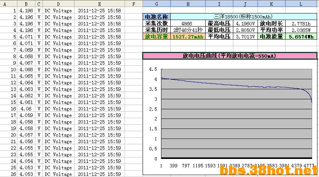Select the cell 5.6574Wh
This screenshot has height=177, width=319.
tap(301, 37)
